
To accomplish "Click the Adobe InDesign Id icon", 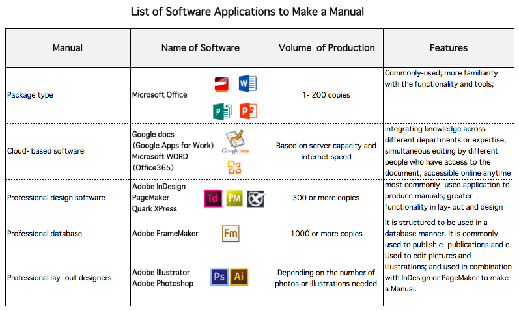I will coord(213,198).
